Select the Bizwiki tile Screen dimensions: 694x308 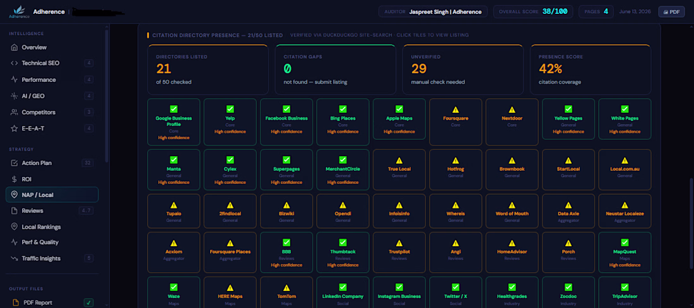click(x=286, y=211)
